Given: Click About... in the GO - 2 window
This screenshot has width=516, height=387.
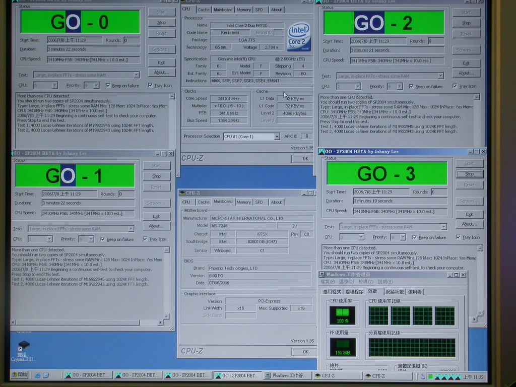Looking at the screenshot, I should click(466, 73).
